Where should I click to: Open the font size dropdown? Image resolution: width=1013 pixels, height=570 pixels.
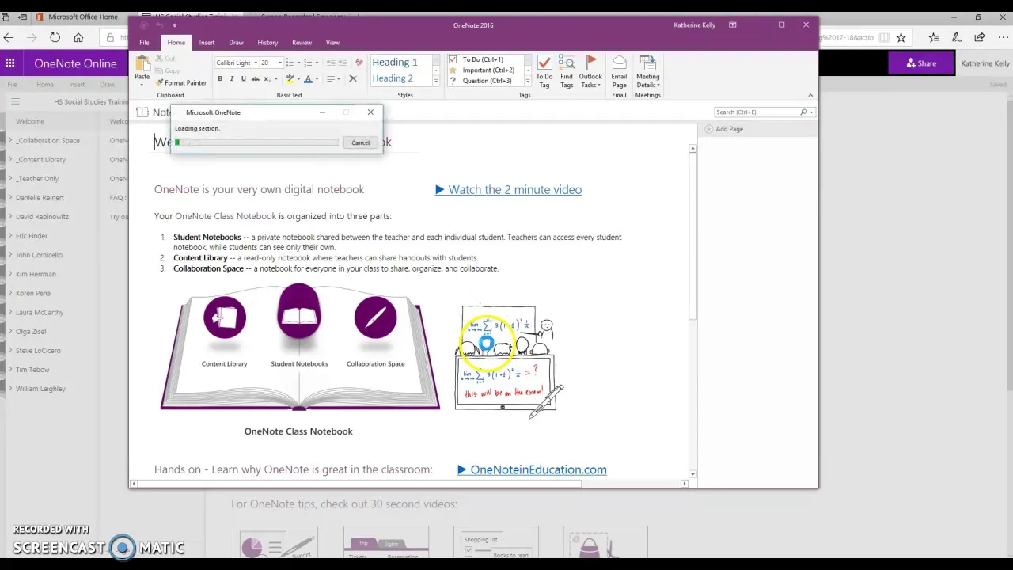pos(279,63)
